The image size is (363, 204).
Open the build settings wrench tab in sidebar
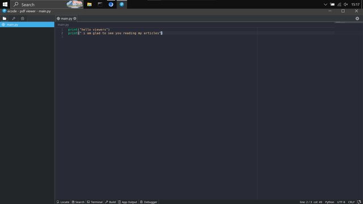(x=14, y=19)
